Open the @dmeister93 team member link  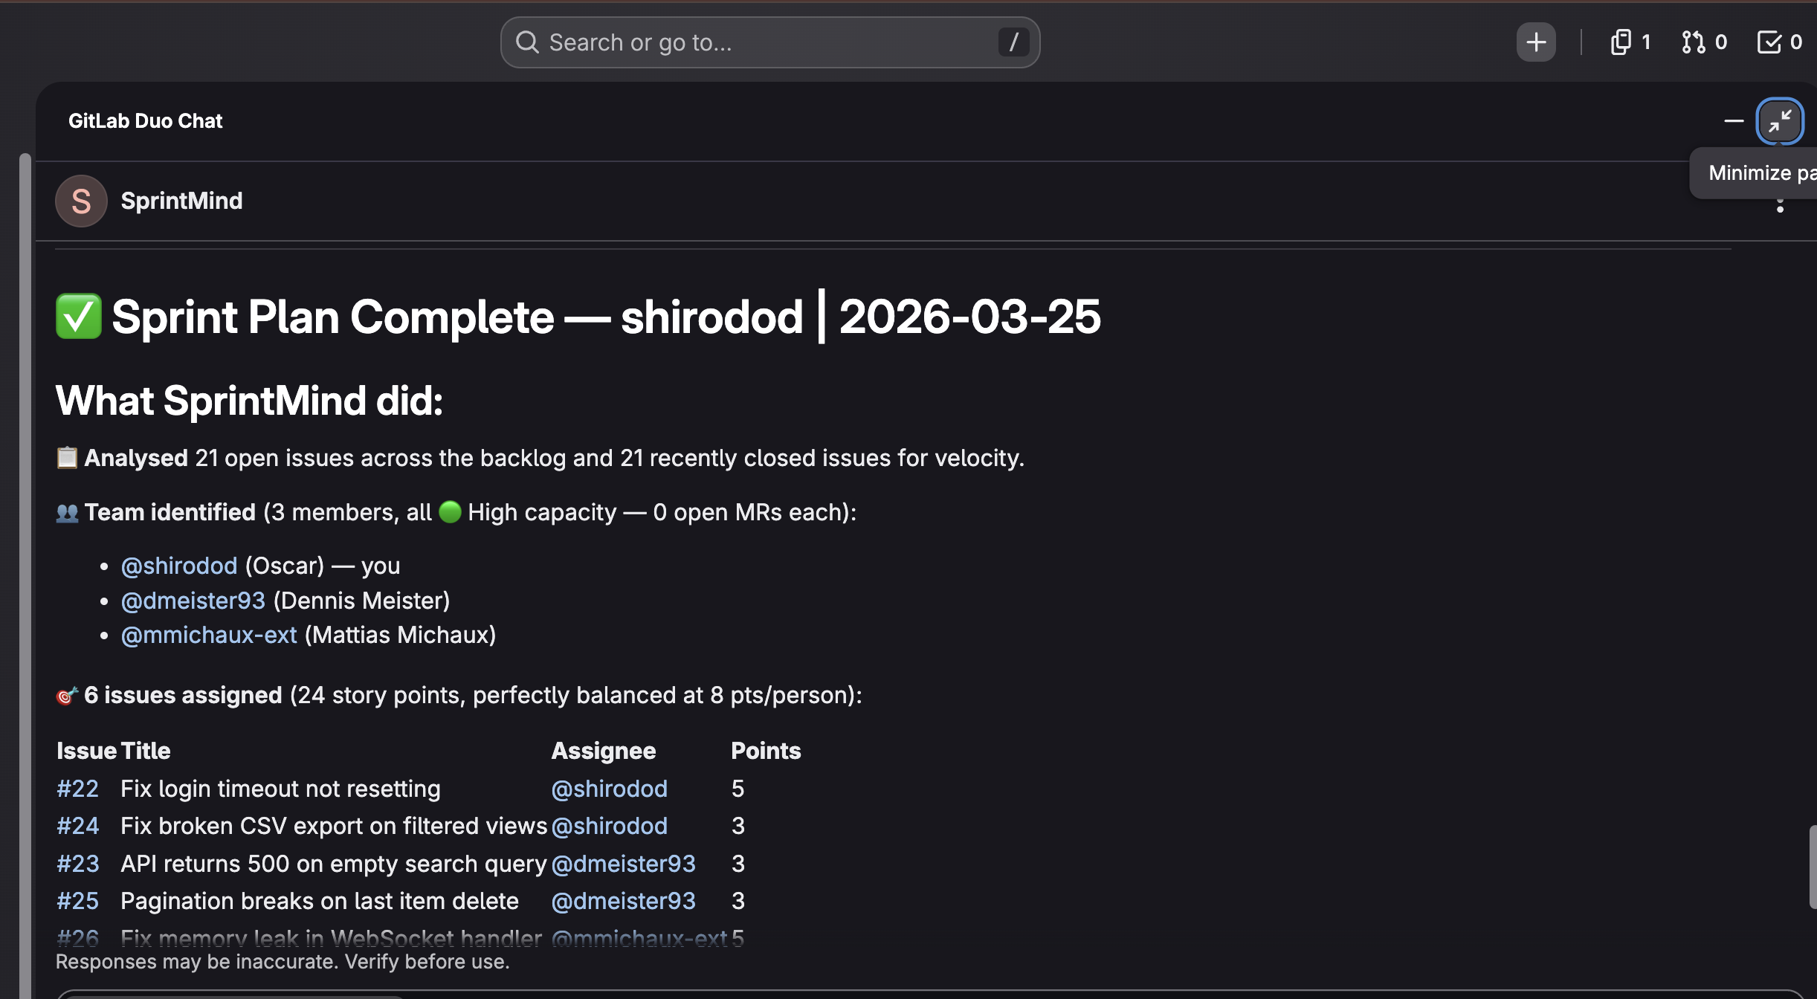coord(193,601)
